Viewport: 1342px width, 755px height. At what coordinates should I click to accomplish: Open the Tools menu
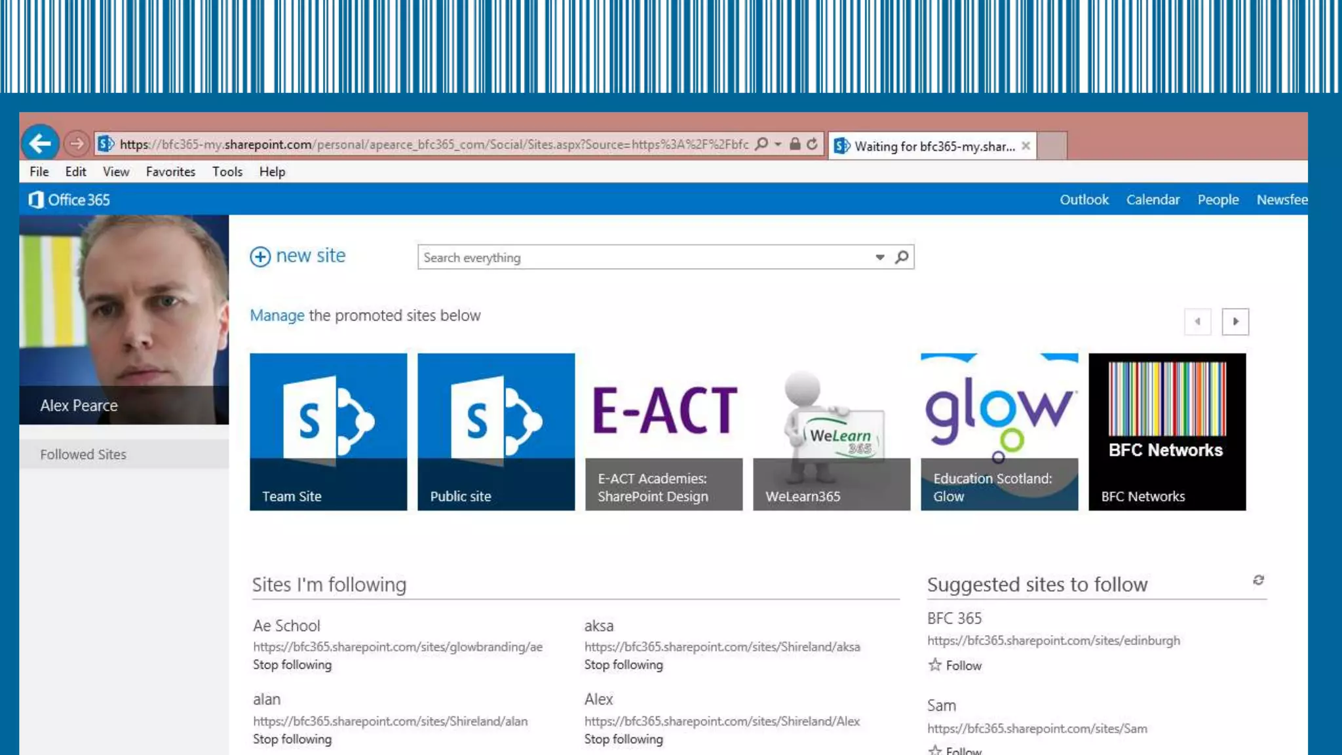click(x=227, y=172)
